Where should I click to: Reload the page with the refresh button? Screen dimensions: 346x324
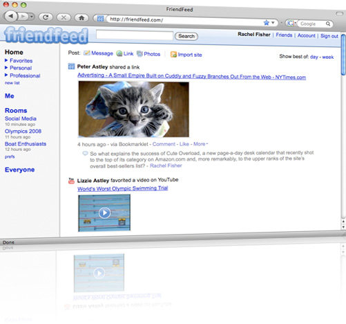tap(46, 17)
